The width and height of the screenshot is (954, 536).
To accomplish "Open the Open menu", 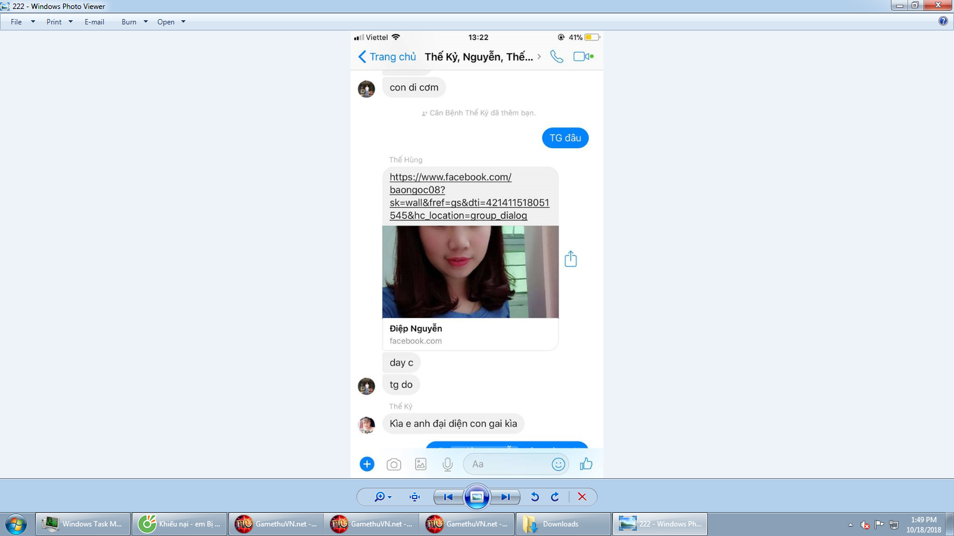I will click(x=167, y=21).
